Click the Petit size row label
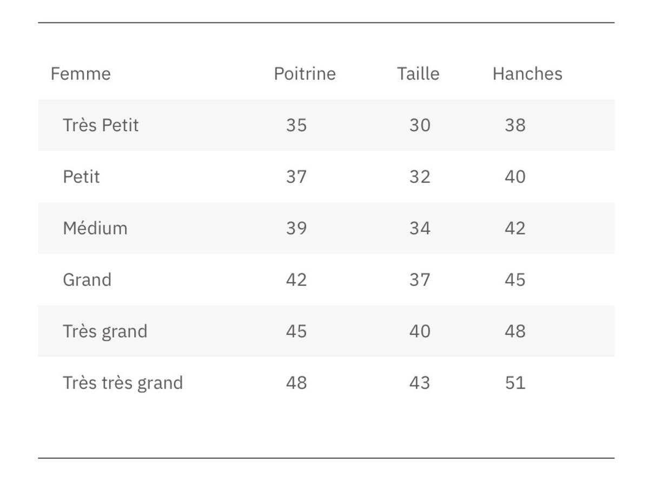 81,177
